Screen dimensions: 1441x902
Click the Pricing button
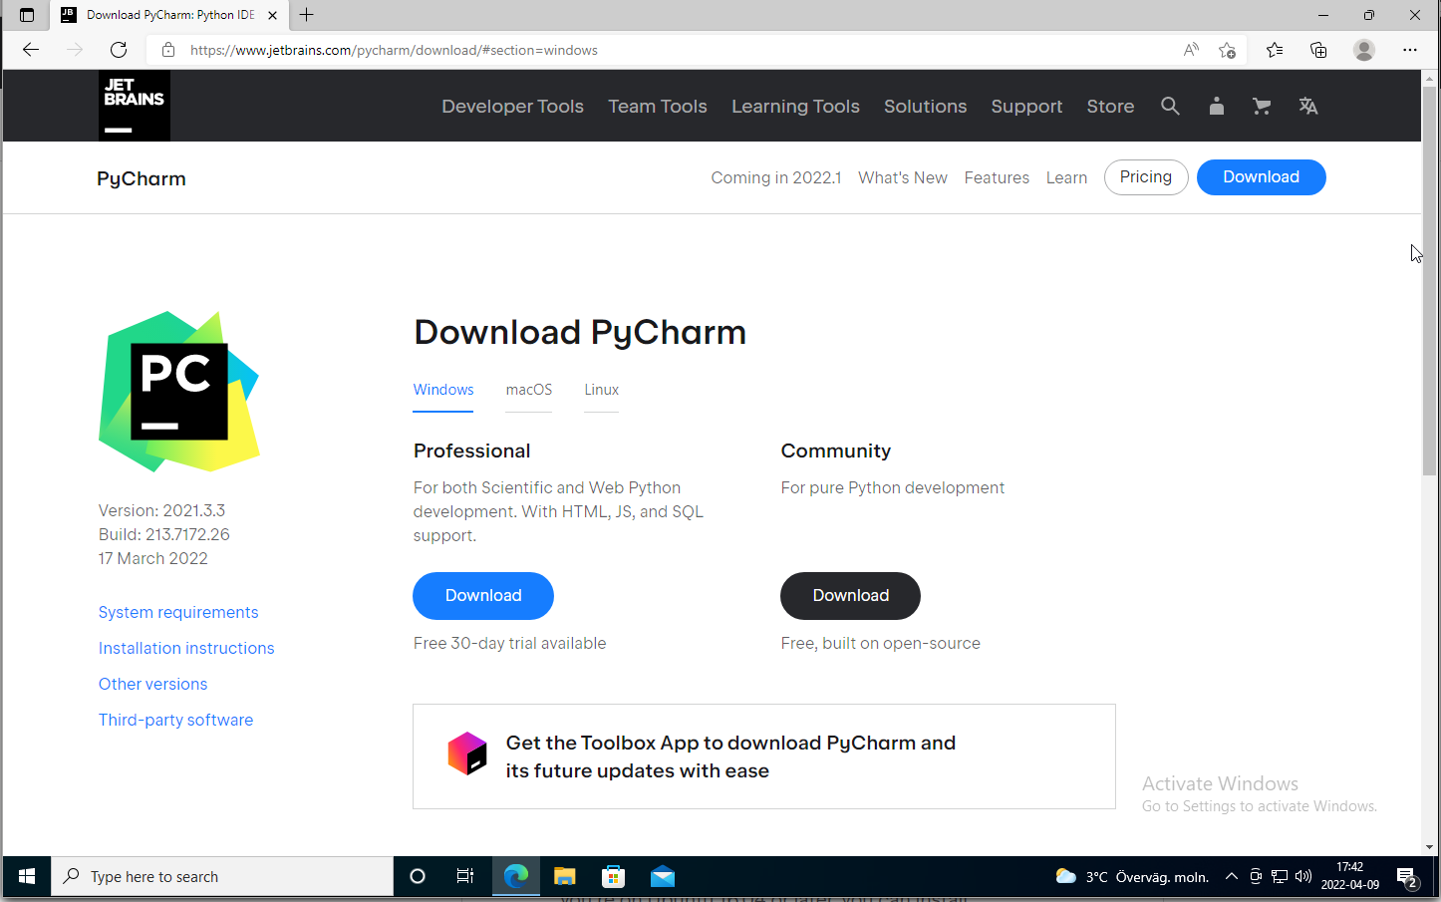[x=1146, y=177]
